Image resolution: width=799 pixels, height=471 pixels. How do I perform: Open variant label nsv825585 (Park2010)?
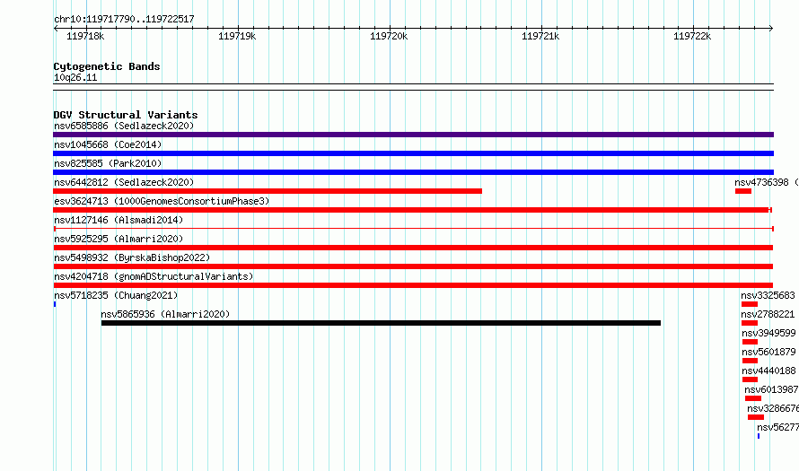pos(108,163)
